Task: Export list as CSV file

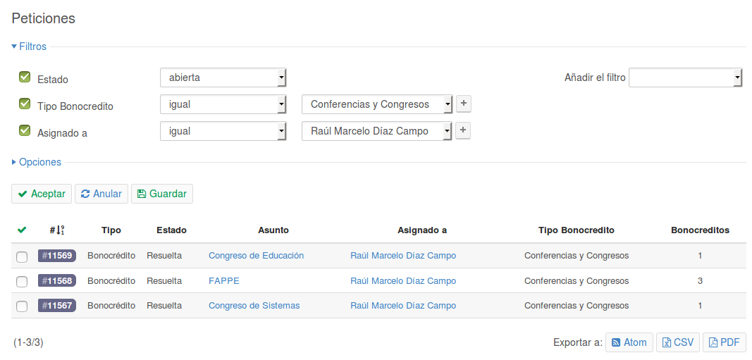Action: [678, 342]
